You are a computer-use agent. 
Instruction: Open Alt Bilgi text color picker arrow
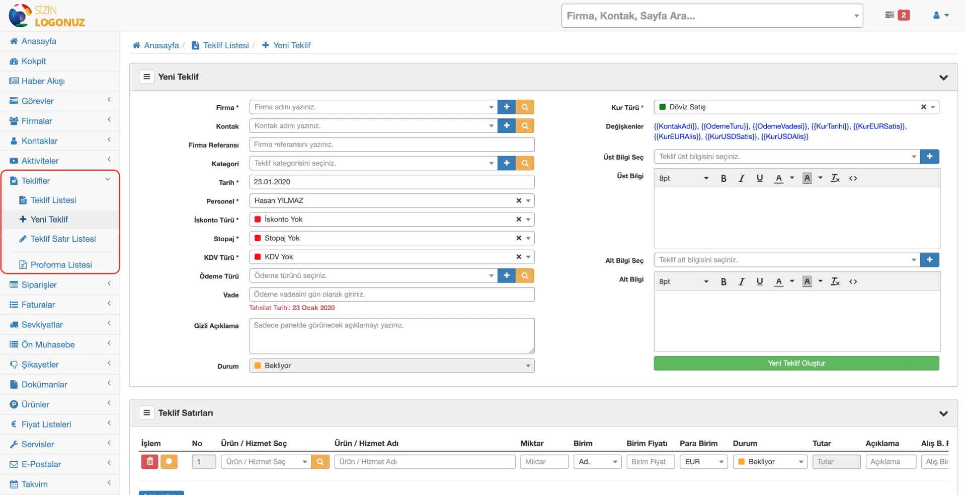792,281
